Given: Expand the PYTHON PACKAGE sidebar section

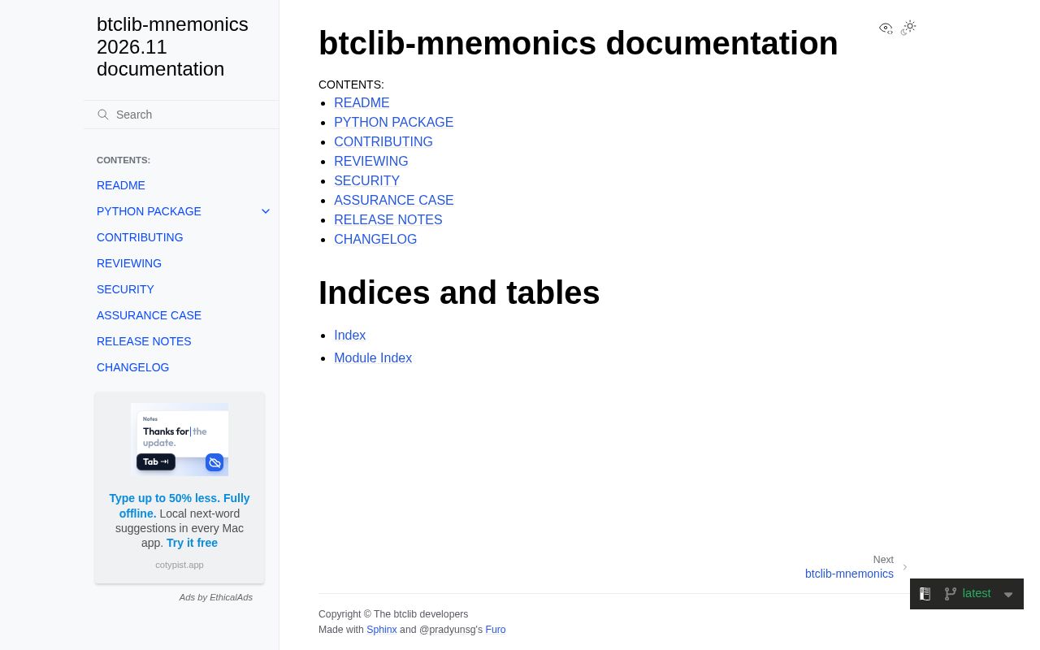Looking at the screenshot, I should click(x=266, y=211).
